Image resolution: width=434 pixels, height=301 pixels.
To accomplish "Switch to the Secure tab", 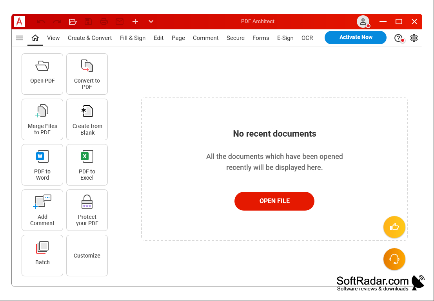I will tap(236, 38).
